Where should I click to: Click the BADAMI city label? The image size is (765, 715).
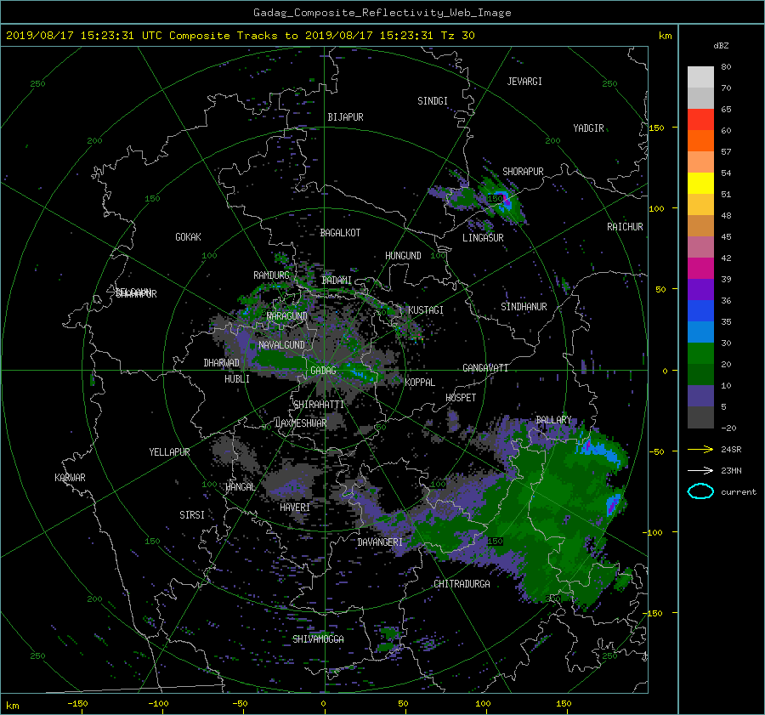click(x=337, y=281)
